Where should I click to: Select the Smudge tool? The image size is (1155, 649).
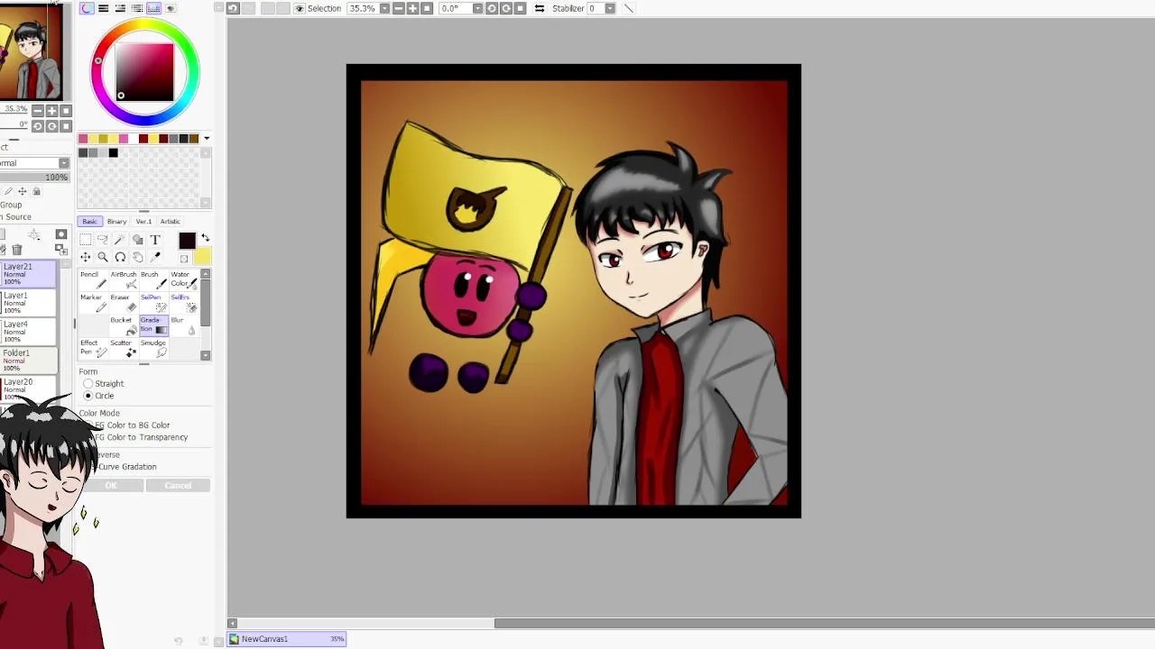(x=153, y=348)
